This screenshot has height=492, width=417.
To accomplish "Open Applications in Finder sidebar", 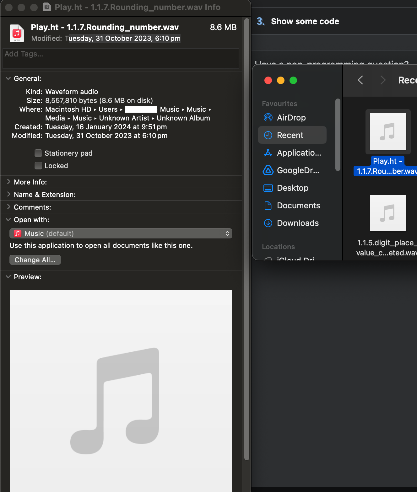I will 292,153.
